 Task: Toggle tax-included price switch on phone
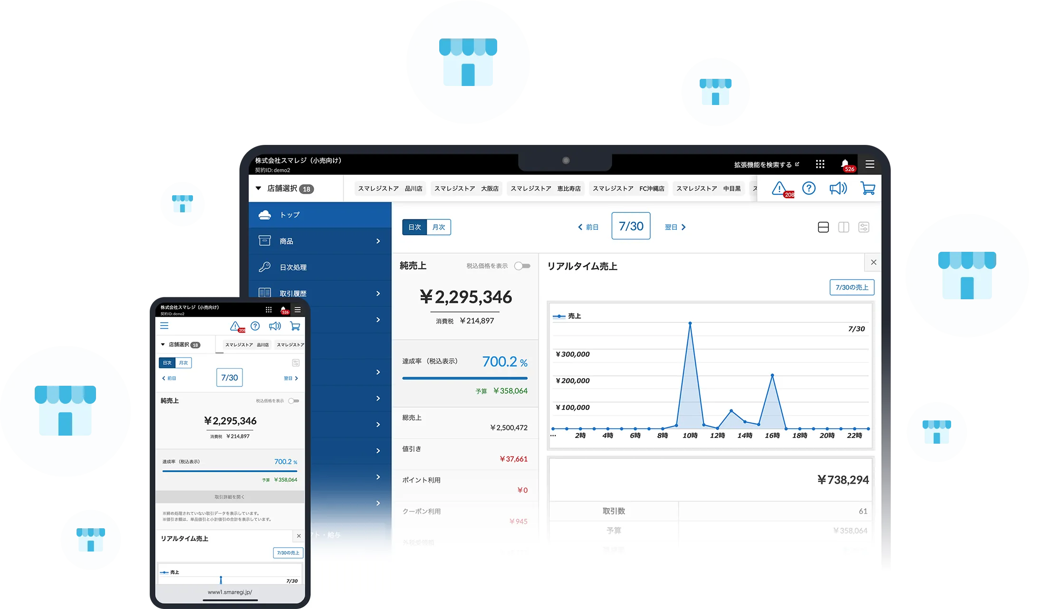coord(294,401)
